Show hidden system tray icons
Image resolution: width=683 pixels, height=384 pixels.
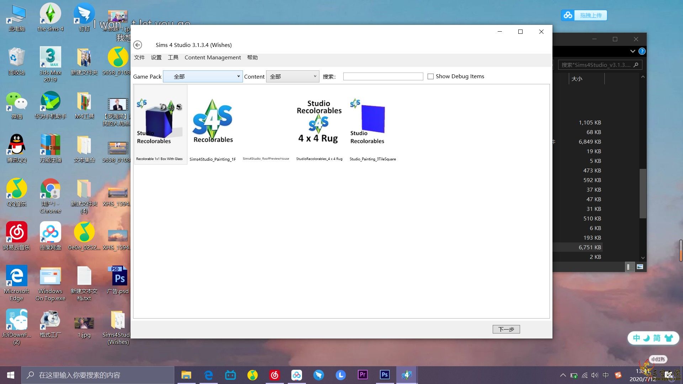click(563, 375)
